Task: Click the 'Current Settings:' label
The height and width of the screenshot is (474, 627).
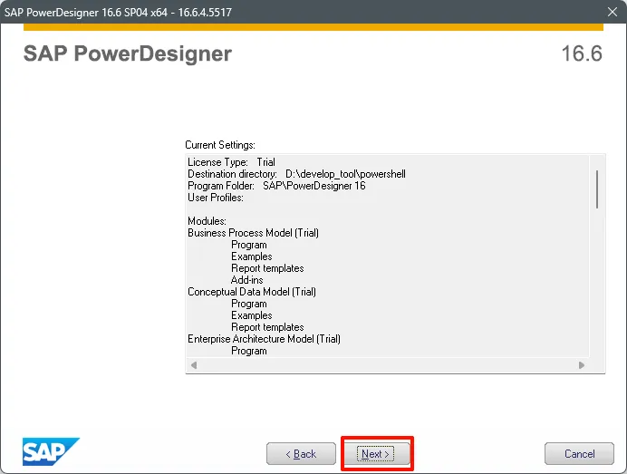Action: pyautogui.click(x=220, y=145)
